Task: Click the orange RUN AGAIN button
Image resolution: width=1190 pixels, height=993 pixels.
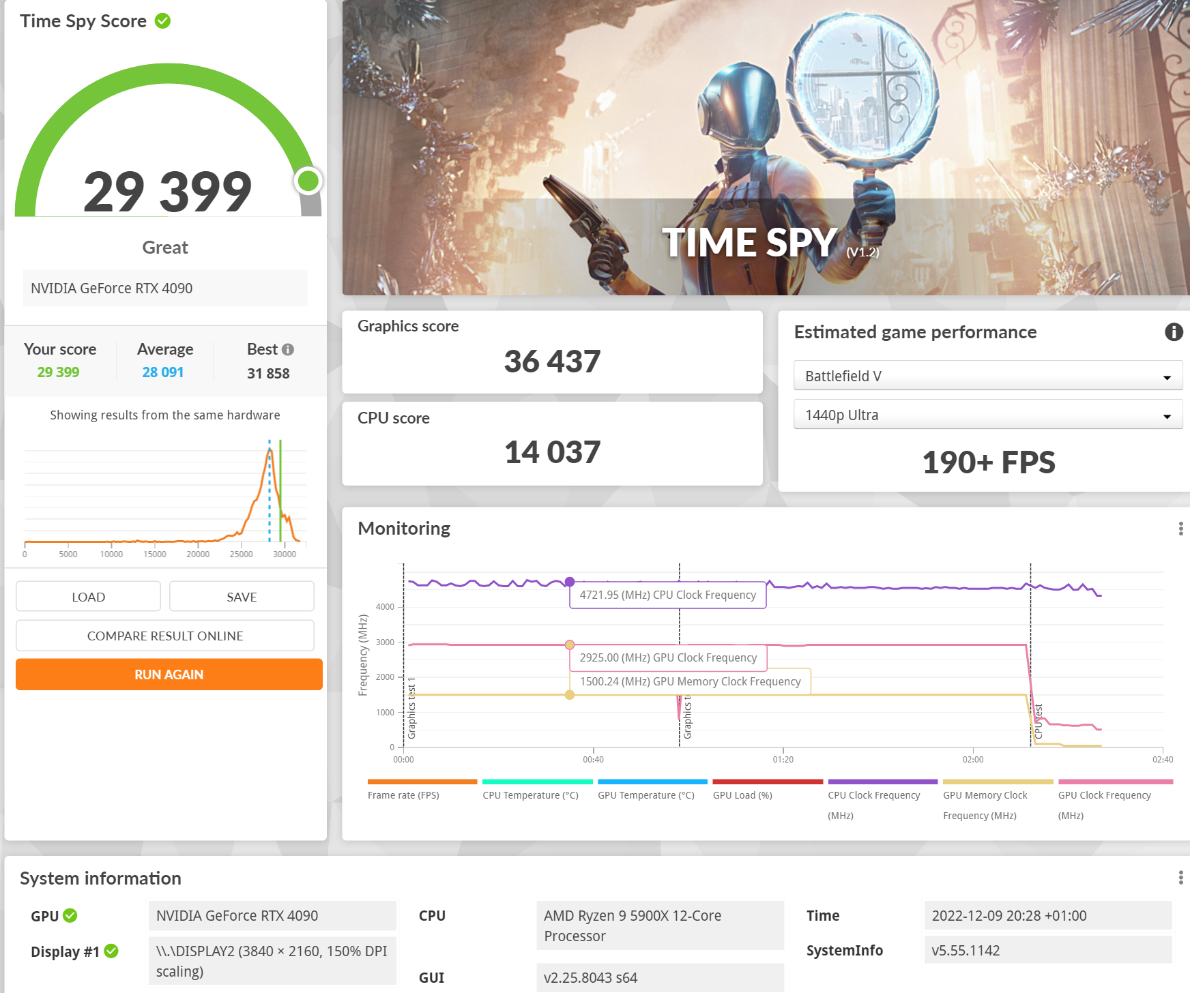Action: click(169, 675)
